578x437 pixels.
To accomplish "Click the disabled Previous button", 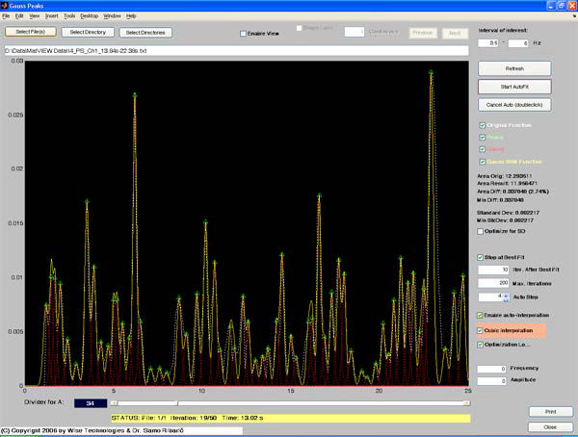I will point(423,33).
